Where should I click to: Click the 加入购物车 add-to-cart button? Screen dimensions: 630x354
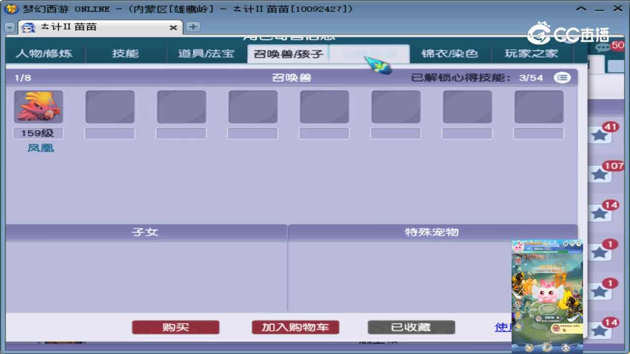[295, 327]
